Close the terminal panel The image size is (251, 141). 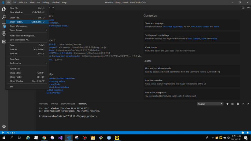pos(248,104)
